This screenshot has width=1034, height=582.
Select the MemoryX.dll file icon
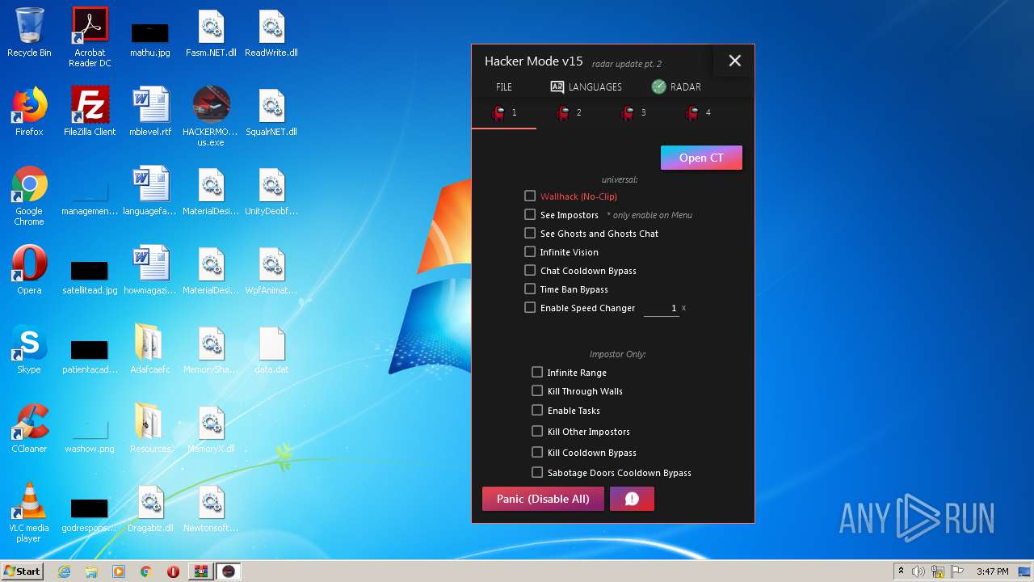pos(211,428)
